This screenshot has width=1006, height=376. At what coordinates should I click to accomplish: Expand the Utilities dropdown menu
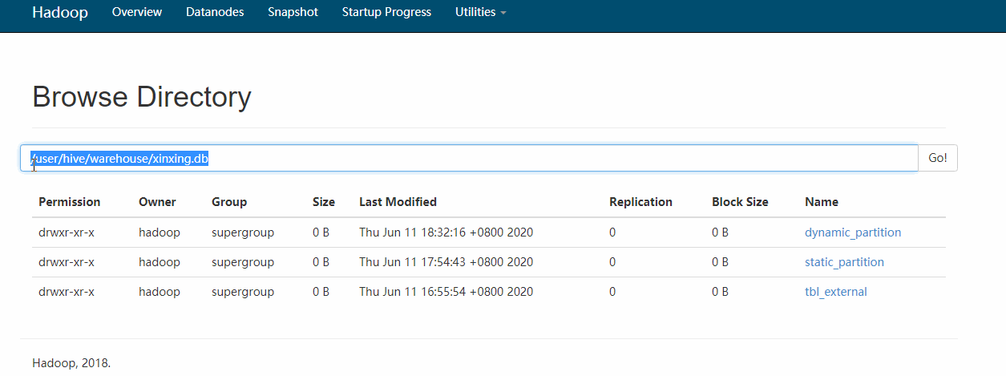pos(480,13)
